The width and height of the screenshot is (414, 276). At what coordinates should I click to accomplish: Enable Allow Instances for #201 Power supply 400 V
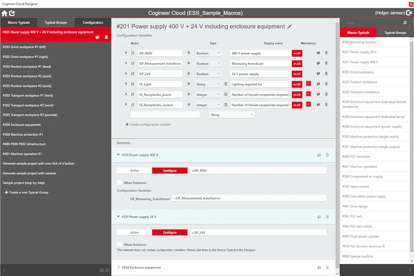(x=118, y=183)
